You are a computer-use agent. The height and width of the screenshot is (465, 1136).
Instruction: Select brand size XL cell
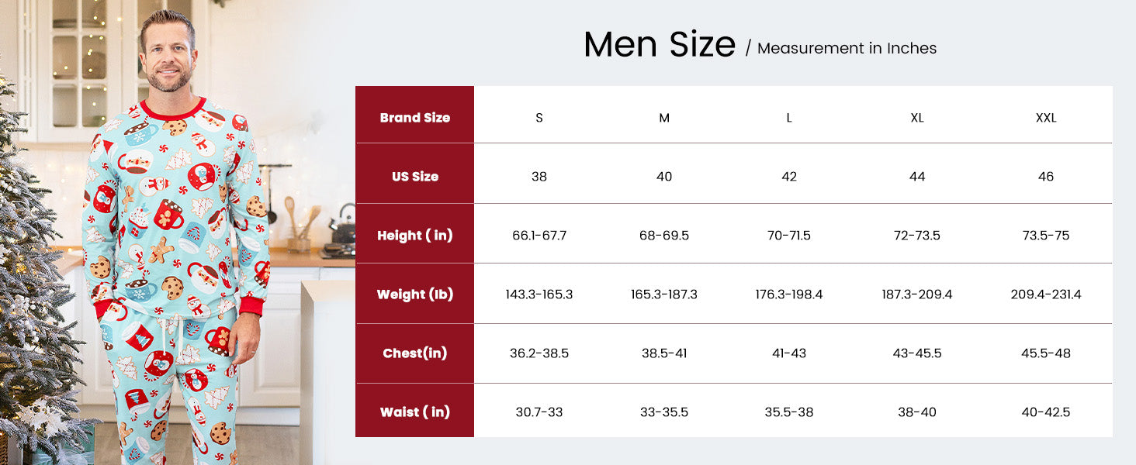click(917, 118)
